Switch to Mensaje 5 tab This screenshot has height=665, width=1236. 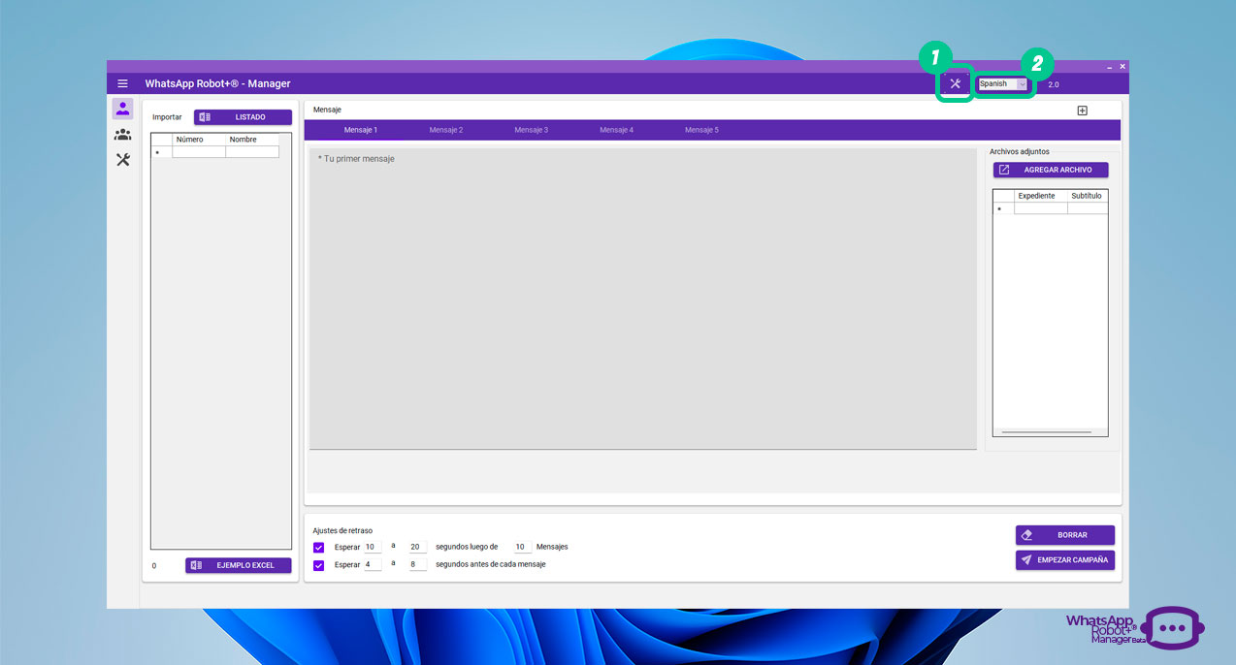[701, 130]
